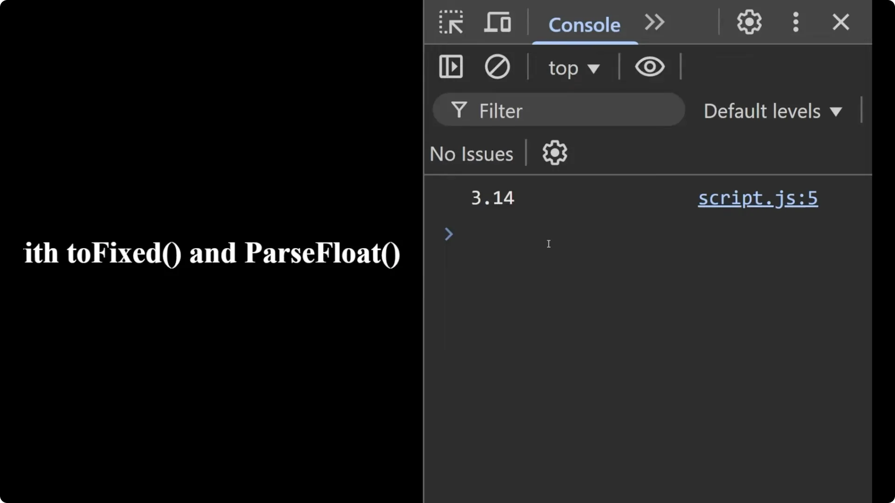This screenshot has height=503, width=895.
Task: Open DevTools settings gear
Action: (x=749, y=22)
